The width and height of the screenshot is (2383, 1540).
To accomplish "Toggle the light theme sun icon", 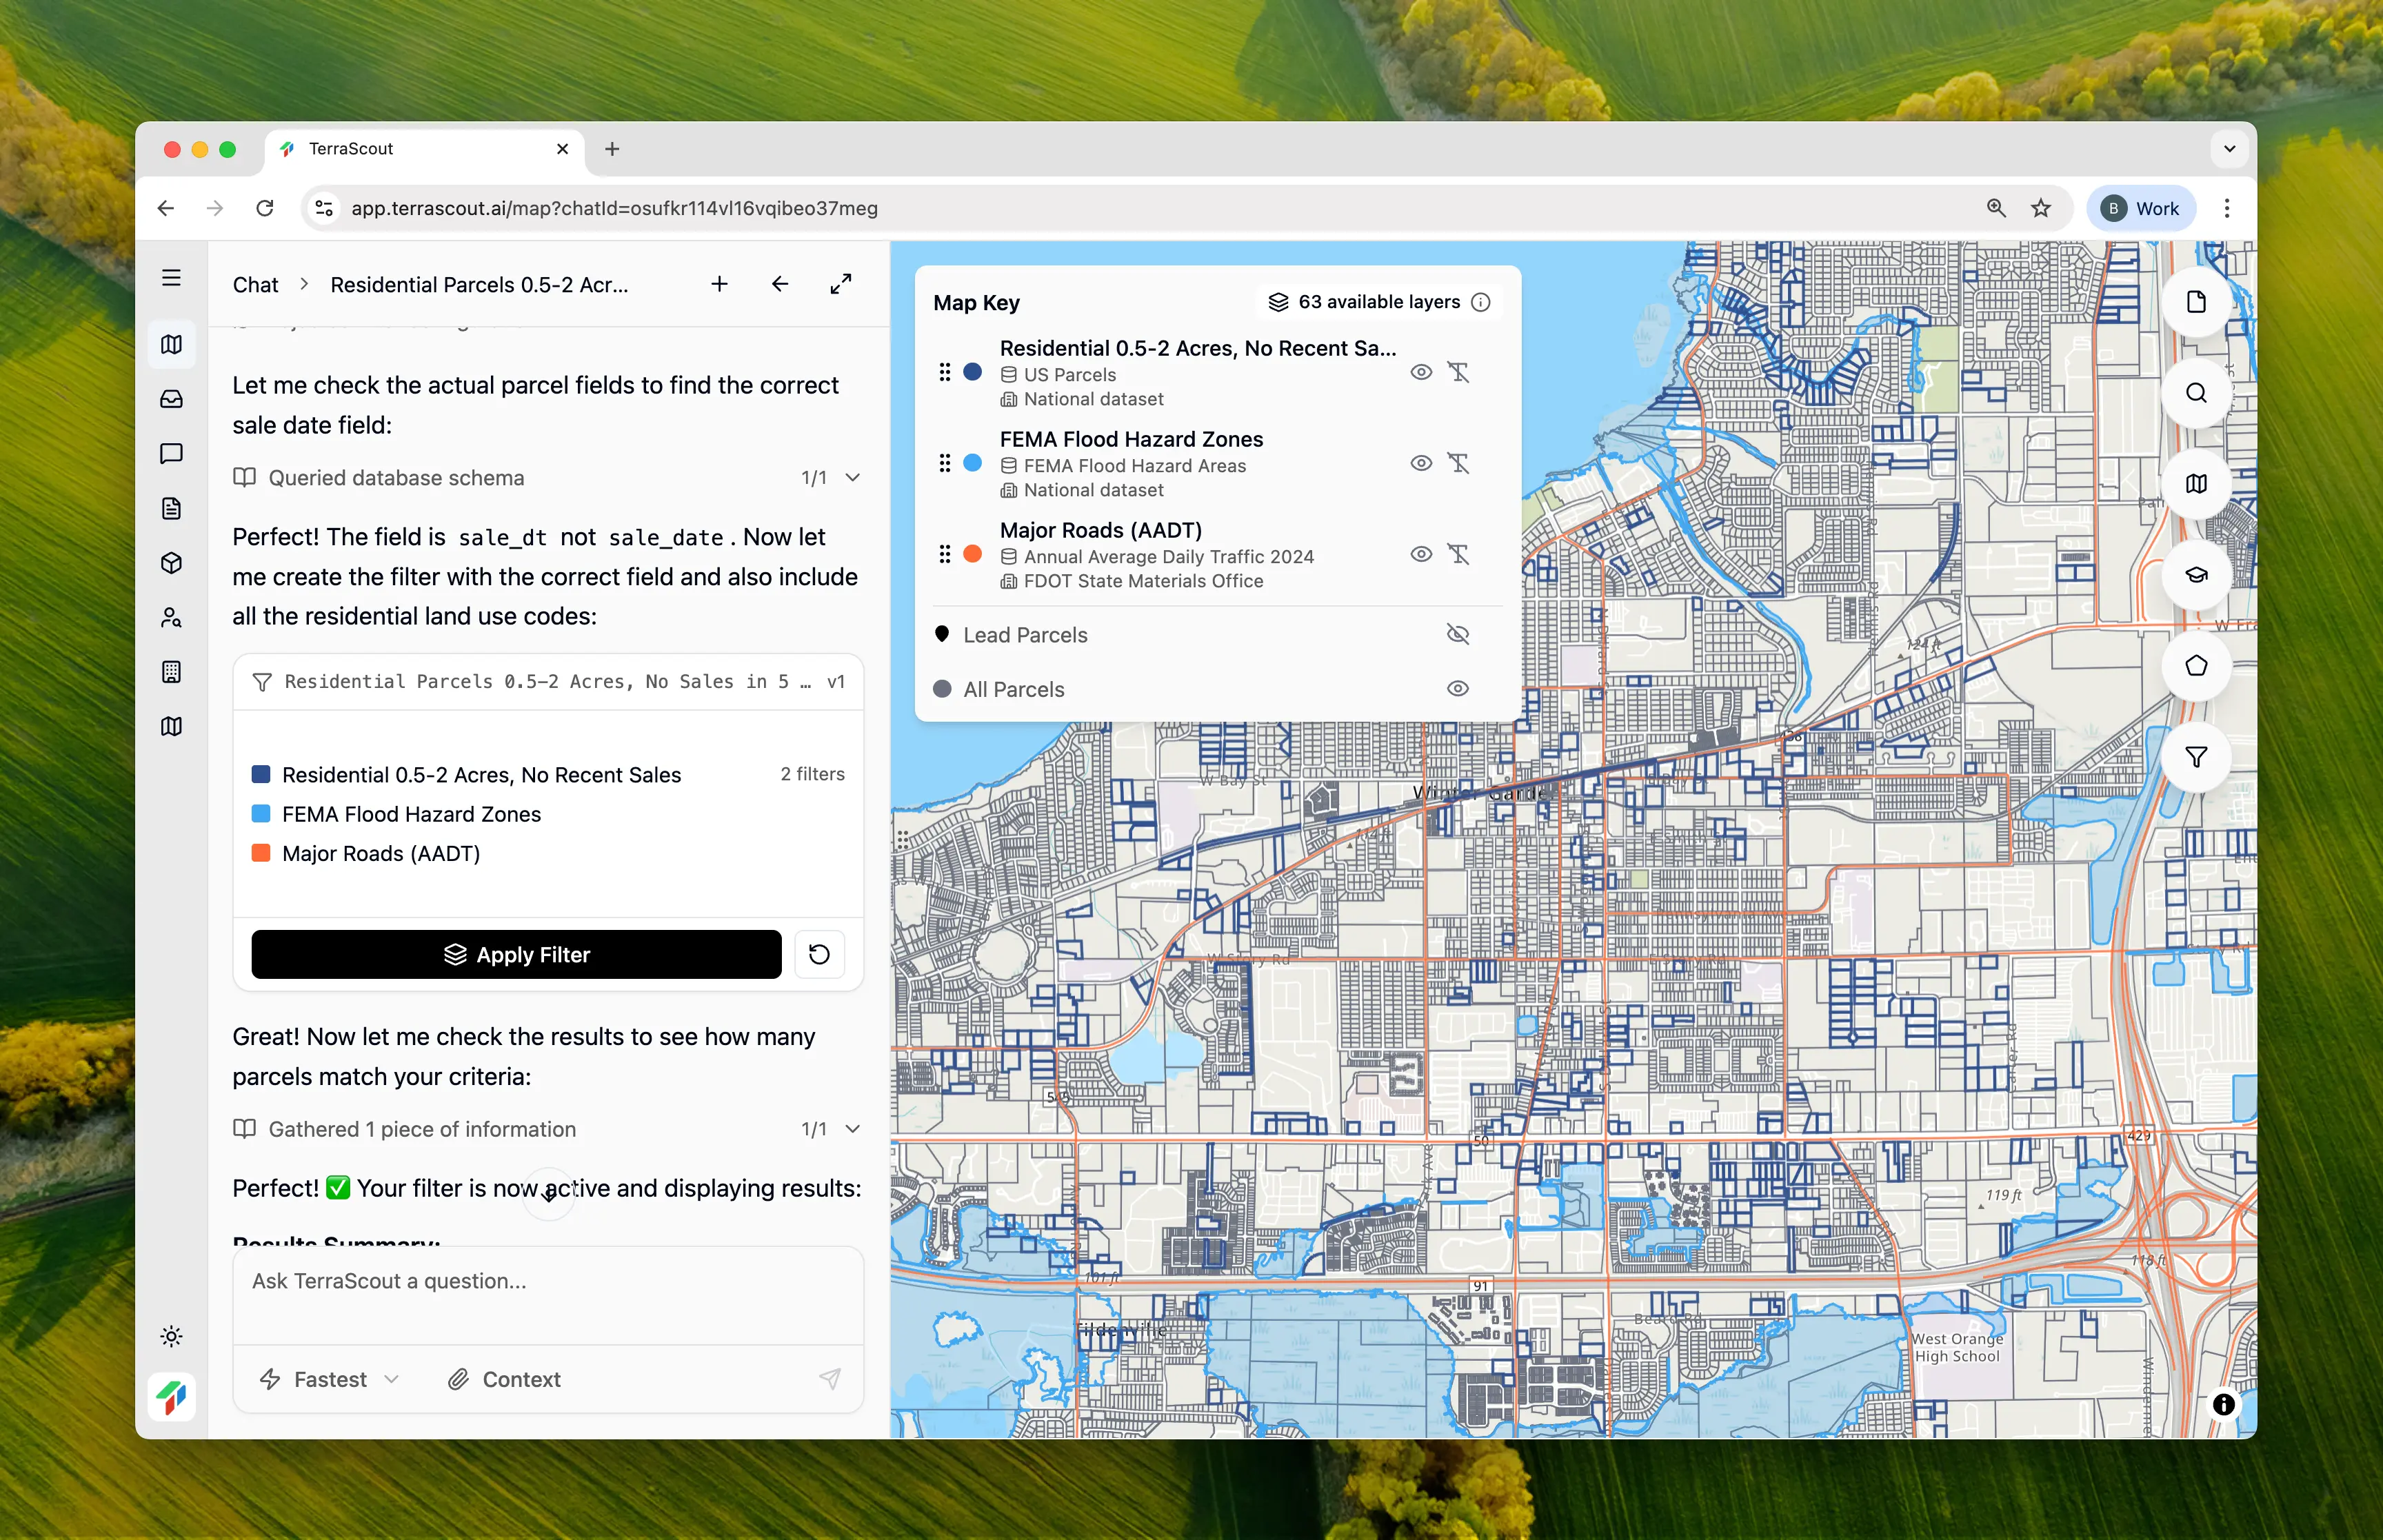I will pos(171,1336).
